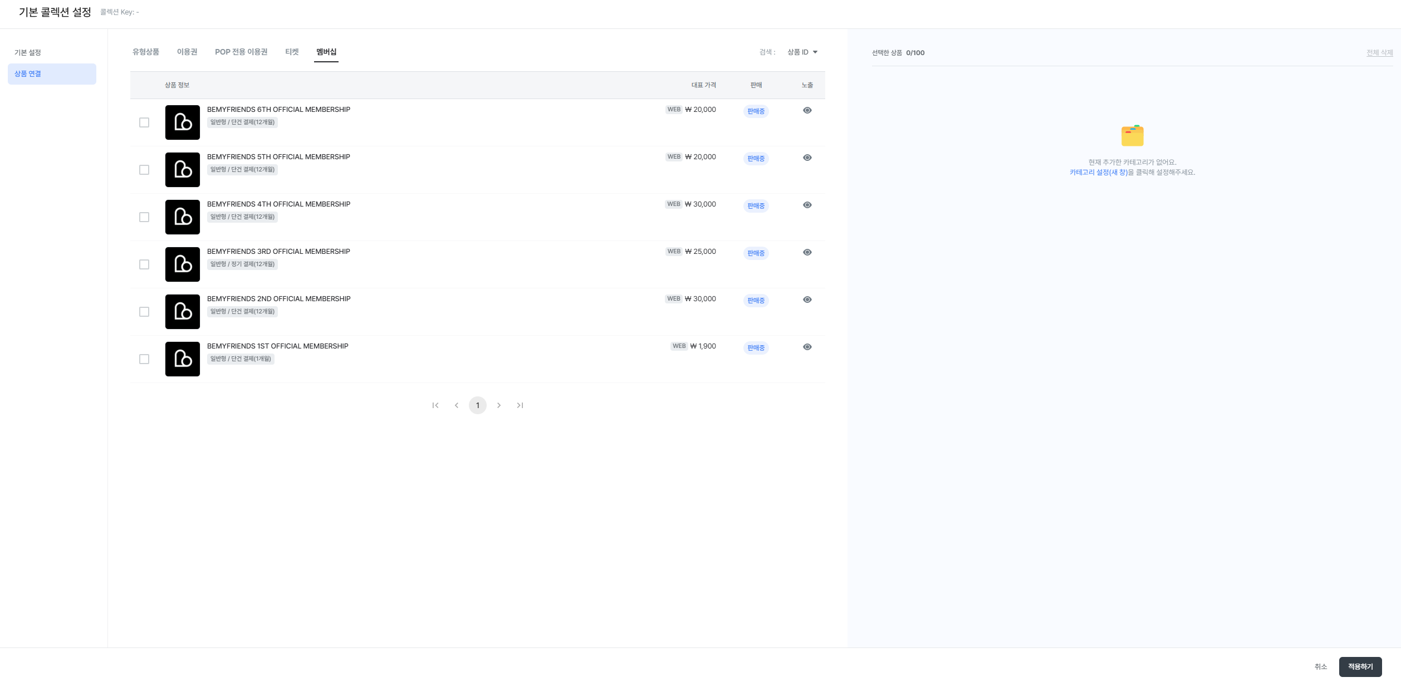Click the yellow folder empty-state icon
Viewport: 1401px width, 682px height.
click(1133, 136)
